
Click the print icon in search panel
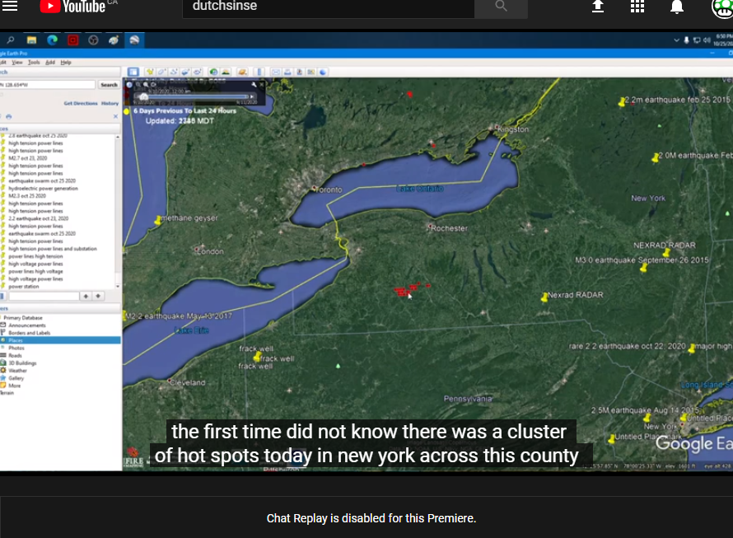point(9,116)
